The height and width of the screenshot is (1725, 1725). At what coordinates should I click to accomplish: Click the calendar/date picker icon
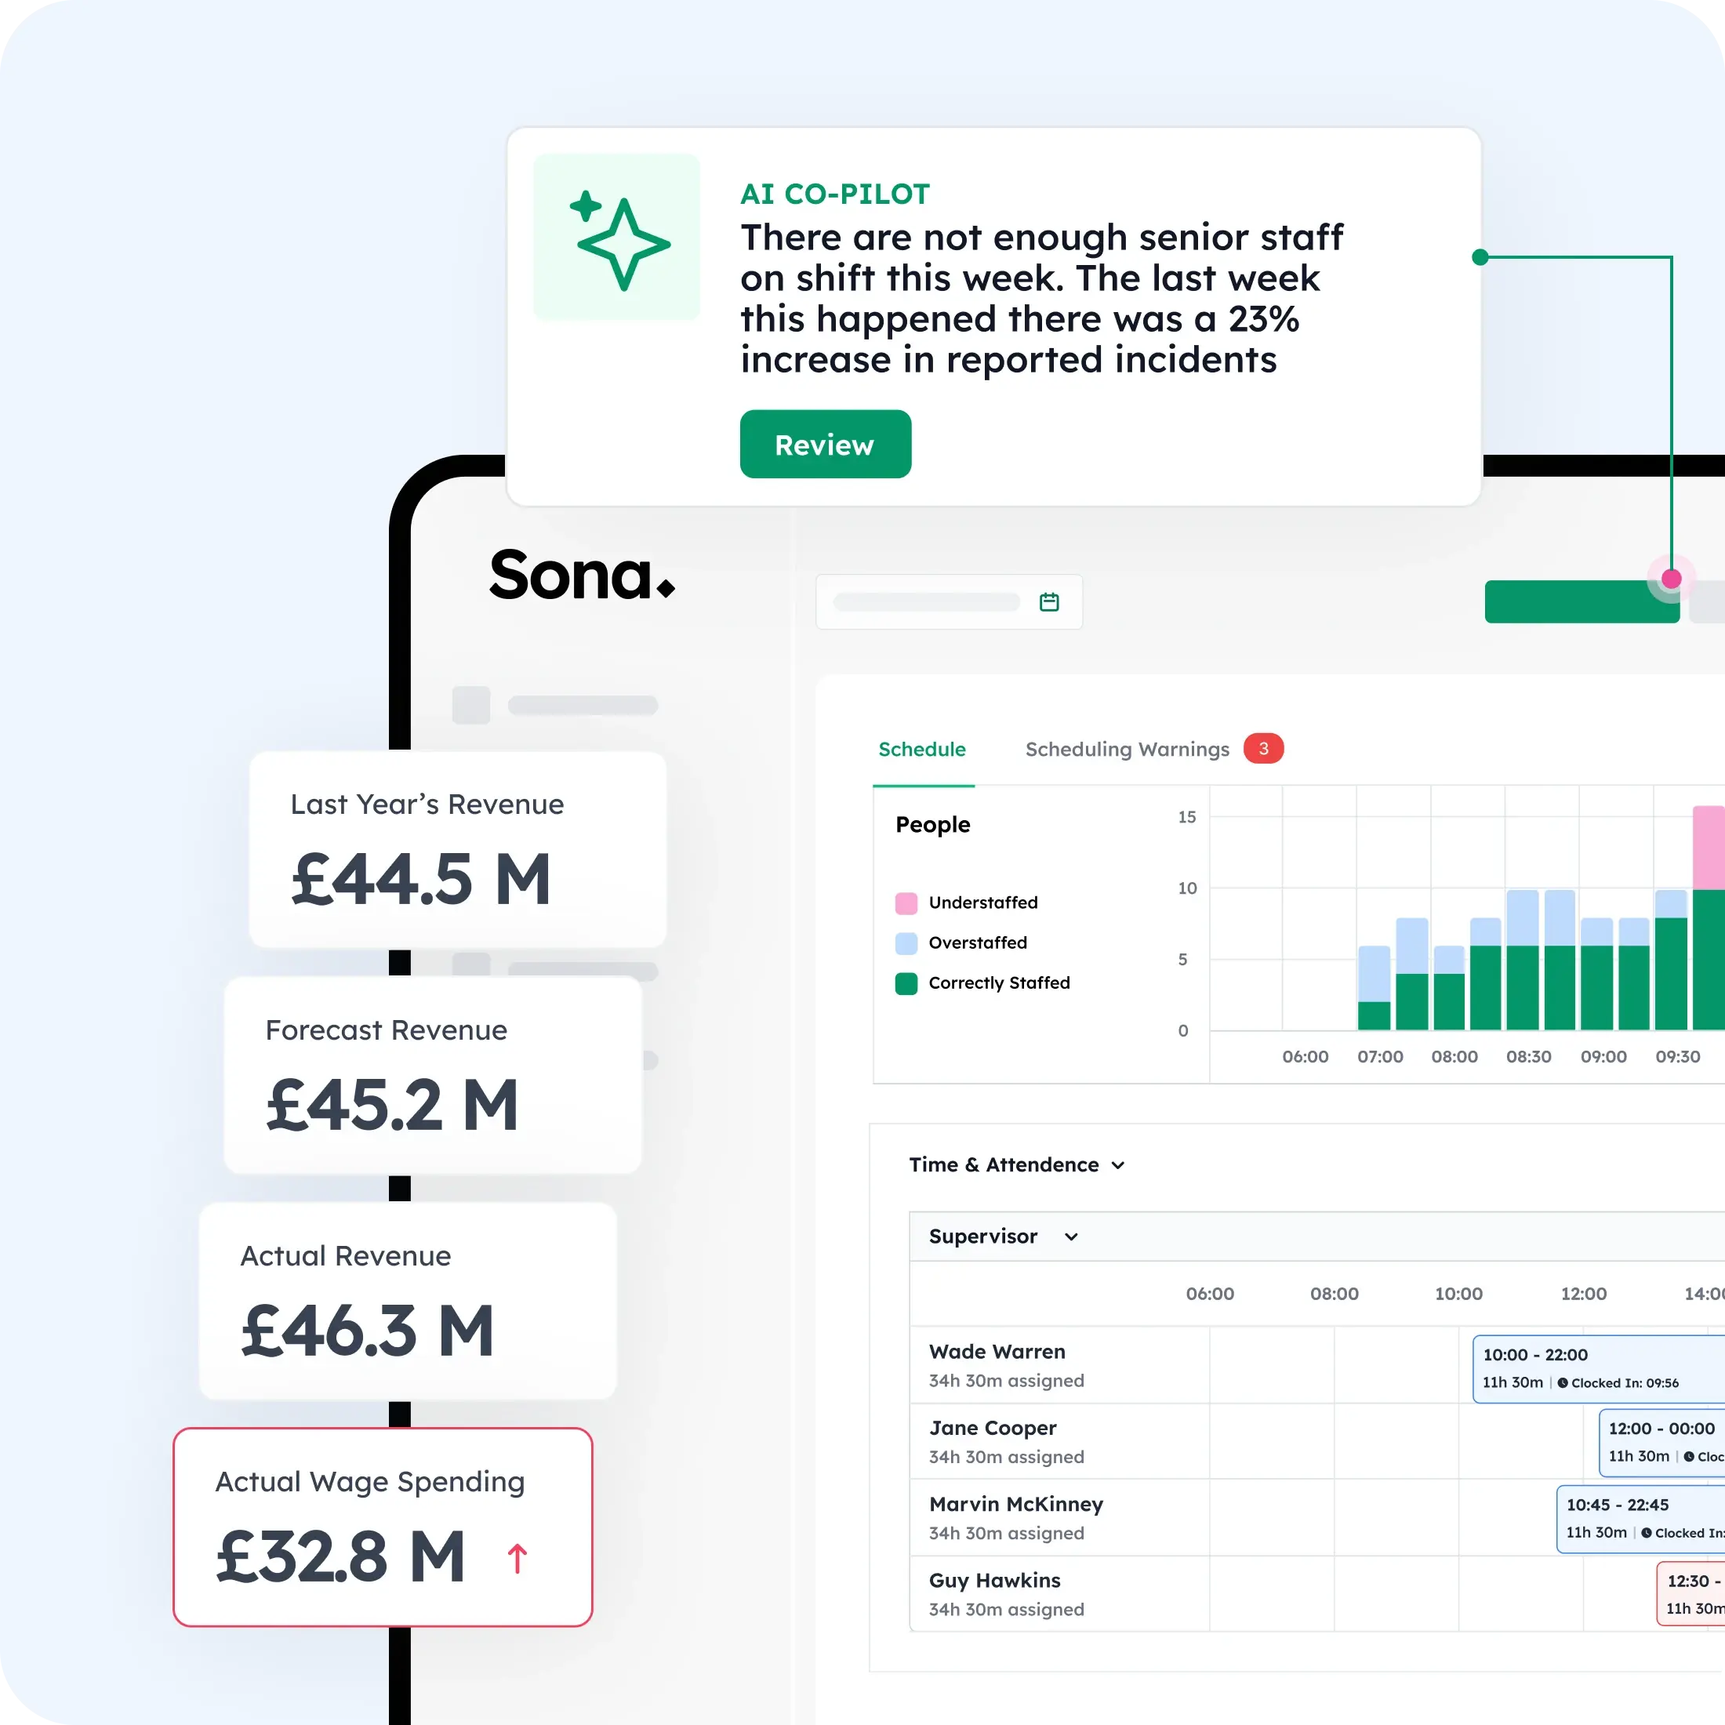1051,602
